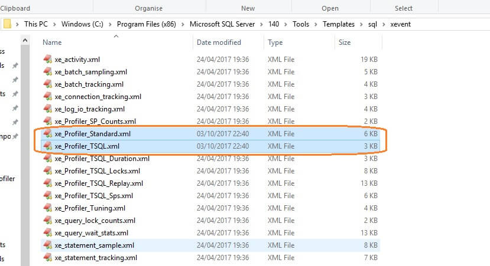Select the xe_Profiler_TSQL_Replay.xml file
The height and width of the screenshot is (266, 490).
coord(99,183)
